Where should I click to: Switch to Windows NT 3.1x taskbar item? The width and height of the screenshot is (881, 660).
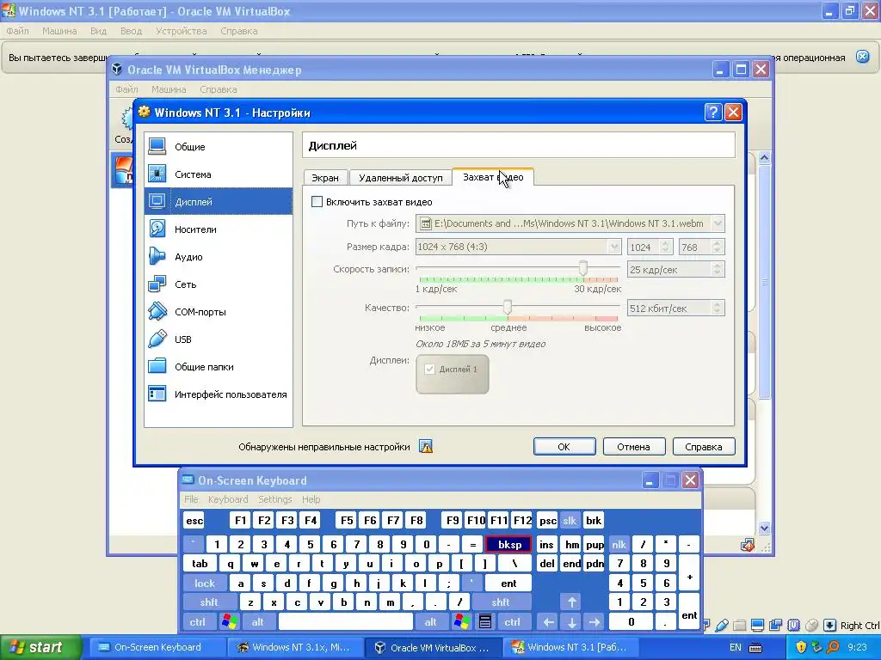pos(294,647)
